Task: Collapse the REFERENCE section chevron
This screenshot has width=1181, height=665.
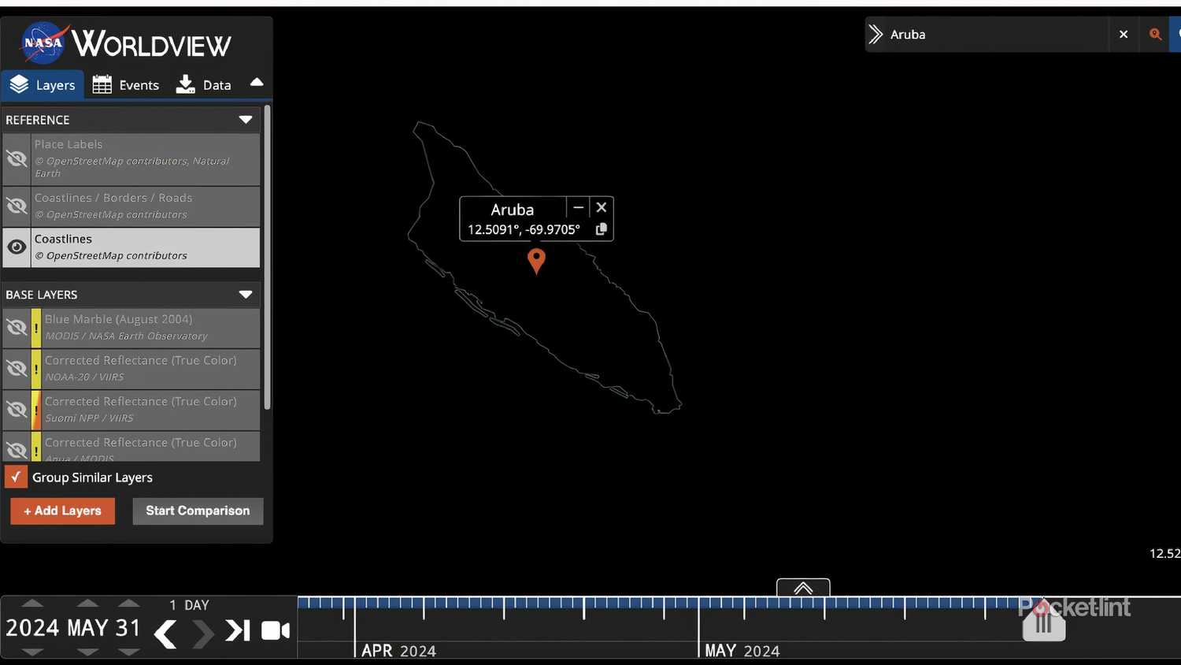Action: tap(246, 120)
